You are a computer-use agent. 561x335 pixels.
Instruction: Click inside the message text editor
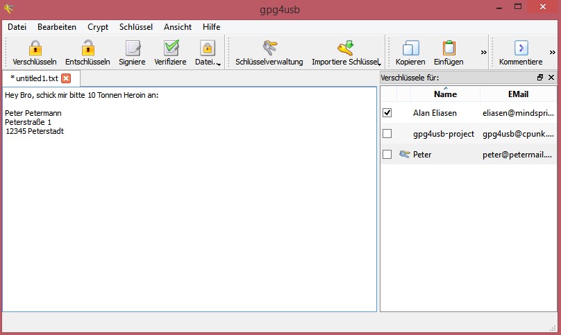[x=189, y=208]
